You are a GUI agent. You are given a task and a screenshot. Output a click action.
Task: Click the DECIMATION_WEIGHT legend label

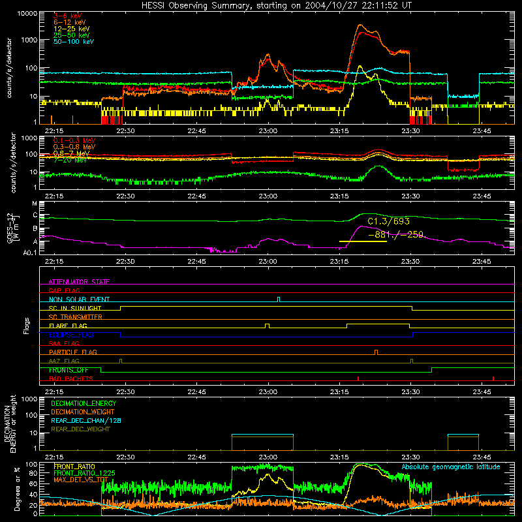(x=83, y=412)
